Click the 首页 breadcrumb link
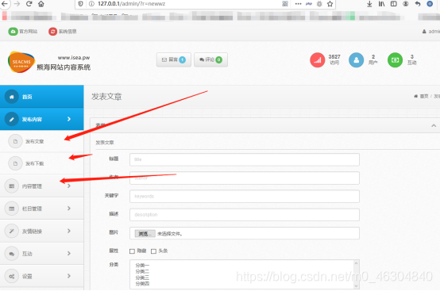 coord(424,97)
